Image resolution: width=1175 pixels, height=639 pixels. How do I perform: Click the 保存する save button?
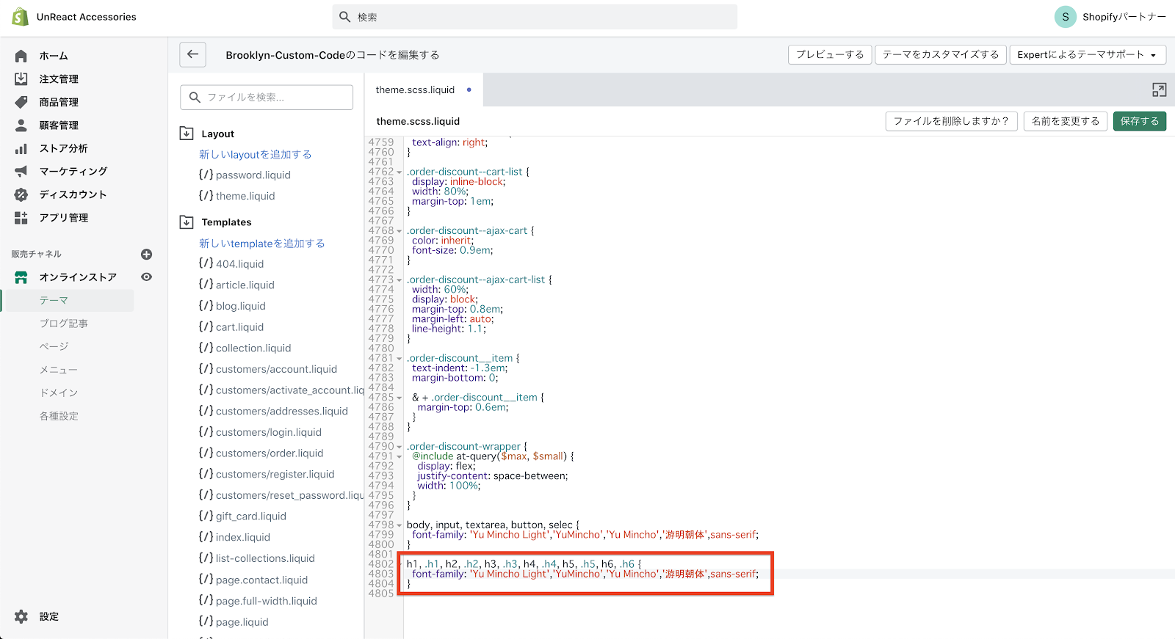click(1139, 121)
